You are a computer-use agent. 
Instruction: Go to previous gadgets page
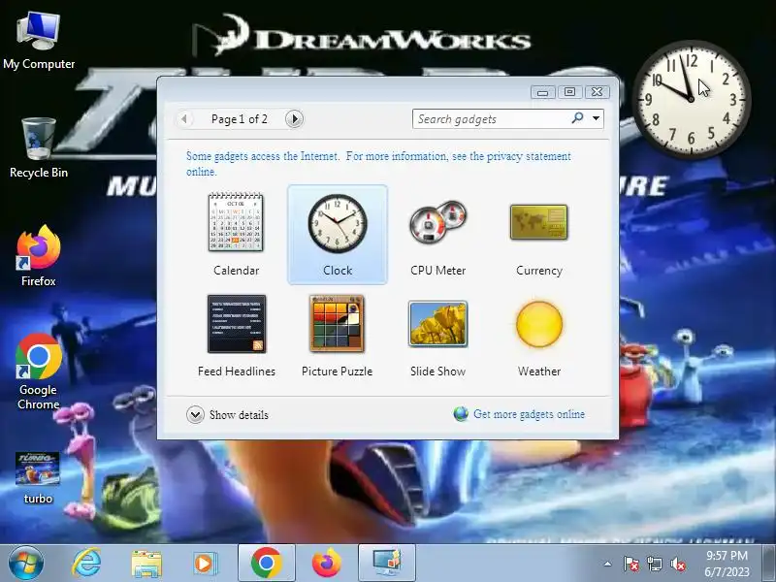pos(184,118)
